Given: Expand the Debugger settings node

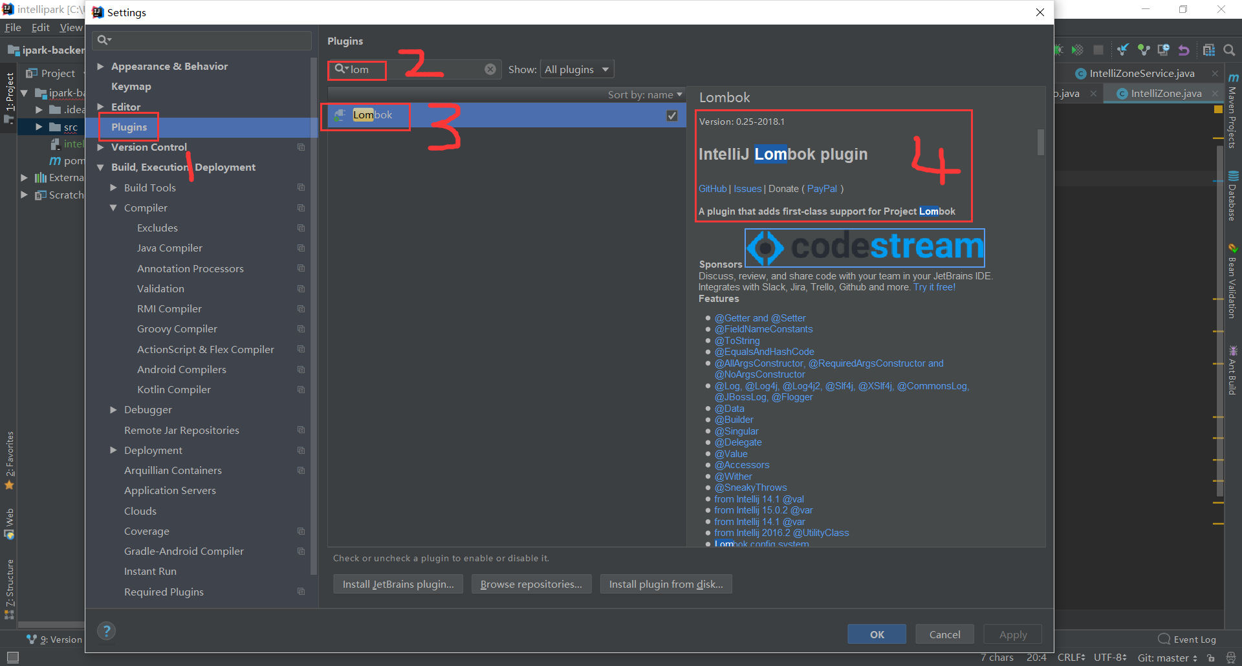Looking at the screenshot, I should click(x=113, y=409).
